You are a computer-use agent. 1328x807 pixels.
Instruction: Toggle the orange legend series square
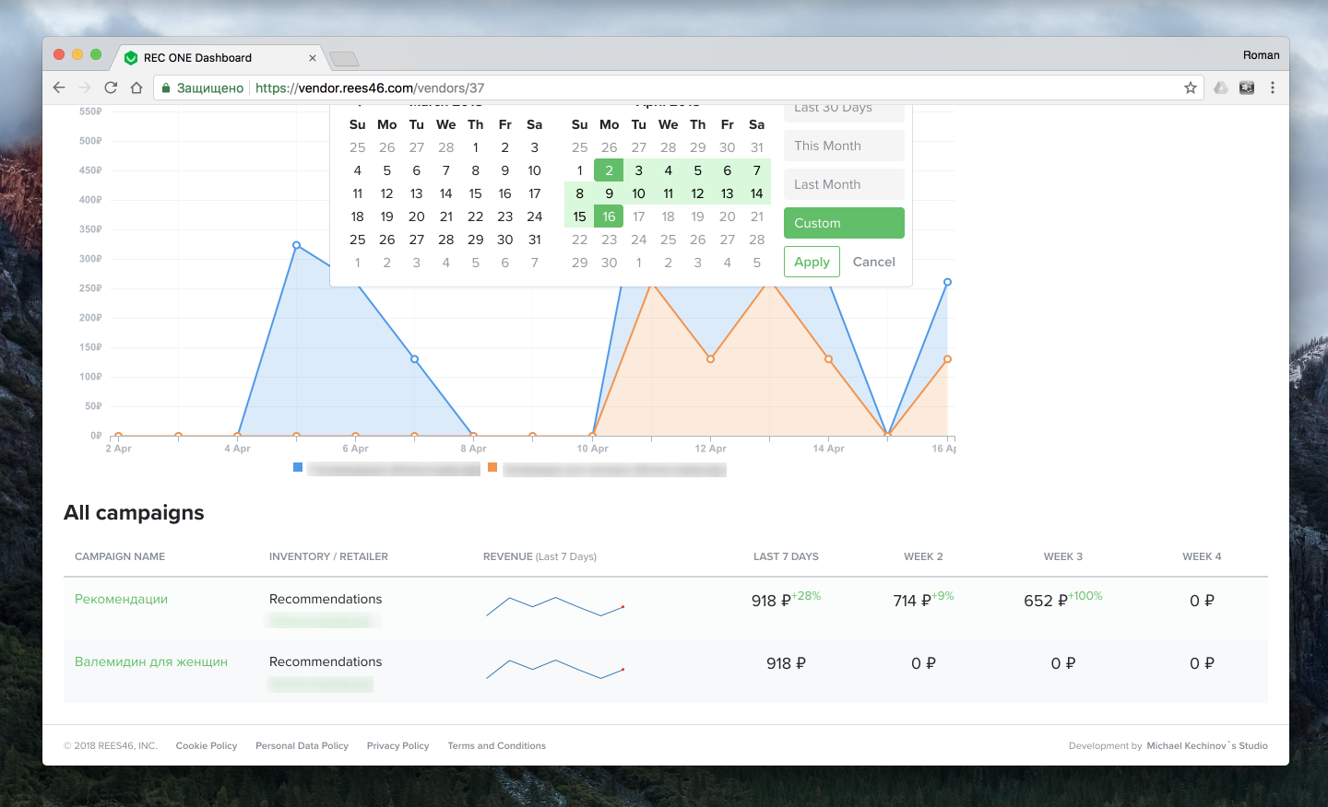pyautogui.click(x=492, y=468)
